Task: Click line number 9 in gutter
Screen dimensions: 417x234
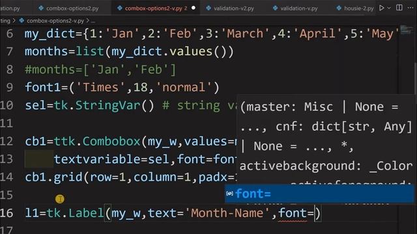Action: pyautogui.click(x=10, y=87)
